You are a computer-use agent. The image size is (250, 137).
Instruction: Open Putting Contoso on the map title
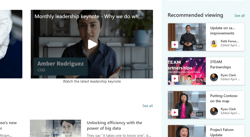pos(224,98)
